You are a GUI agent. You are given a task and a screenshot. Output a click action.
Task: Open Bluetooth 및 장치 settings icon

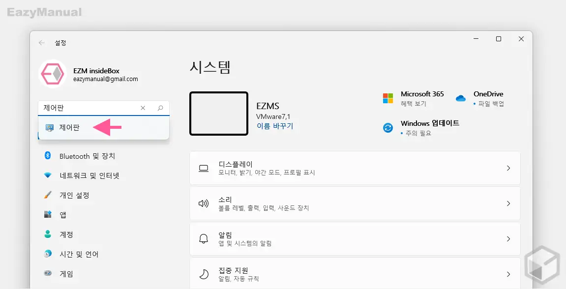(48, 156)
